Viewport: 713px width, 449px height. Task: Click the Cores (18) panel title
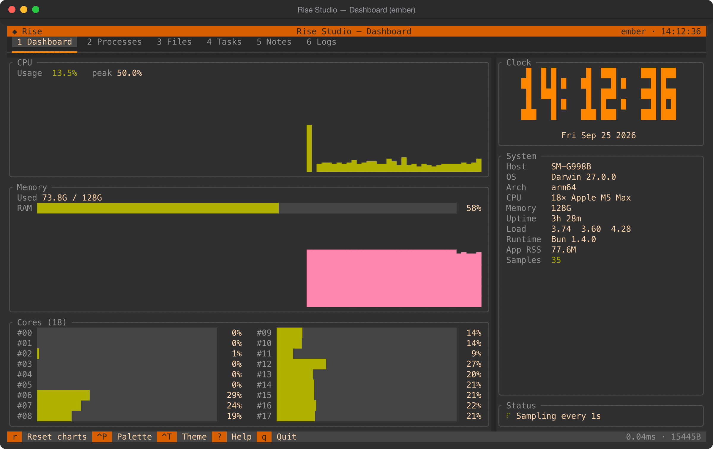(42, 322)
